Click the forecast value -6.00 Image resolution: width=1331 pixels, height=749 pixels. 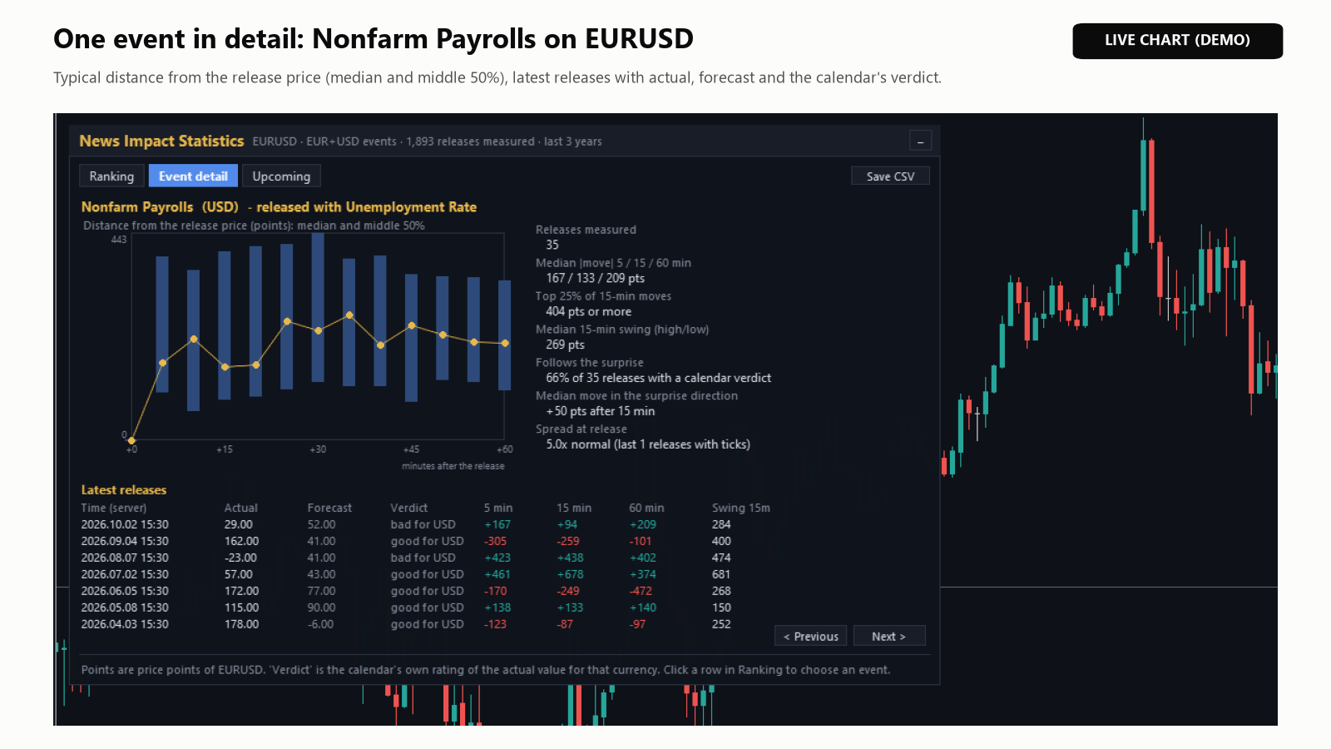[x=320, y=625]
